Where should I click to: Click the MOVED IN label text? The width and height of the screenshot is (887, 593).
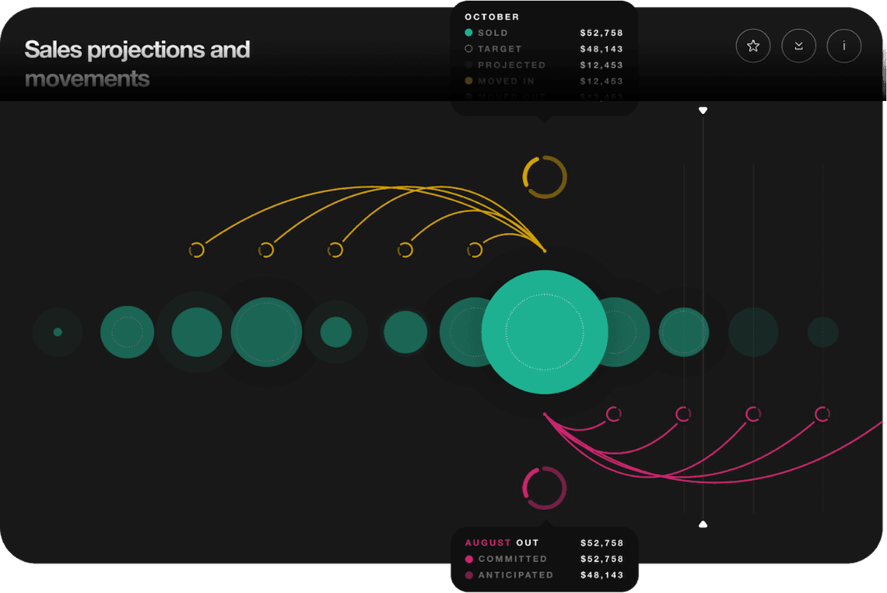click(x=506, y=81)
